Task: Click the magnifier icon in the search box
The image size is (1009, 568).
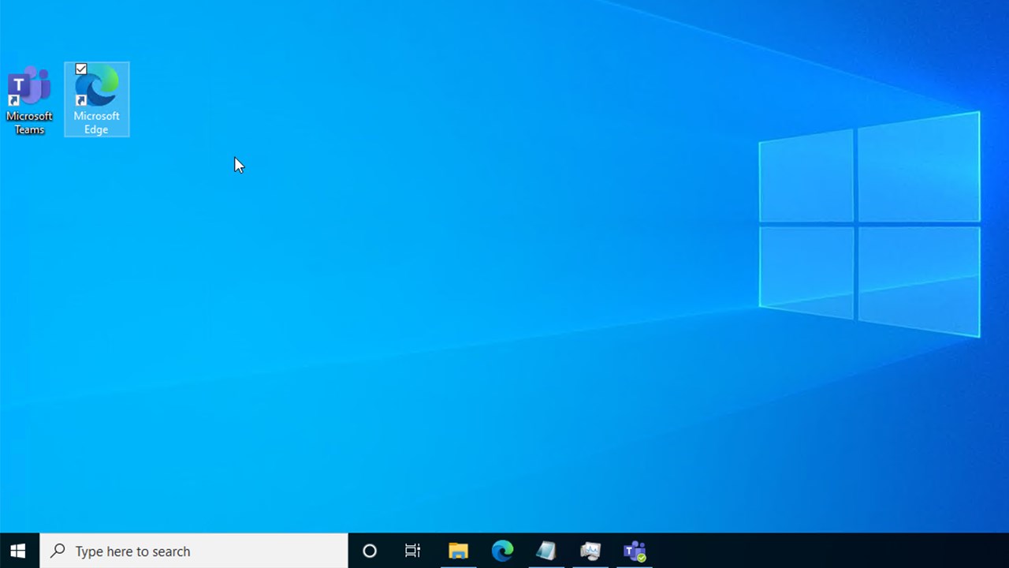Action: click(58, 551)
